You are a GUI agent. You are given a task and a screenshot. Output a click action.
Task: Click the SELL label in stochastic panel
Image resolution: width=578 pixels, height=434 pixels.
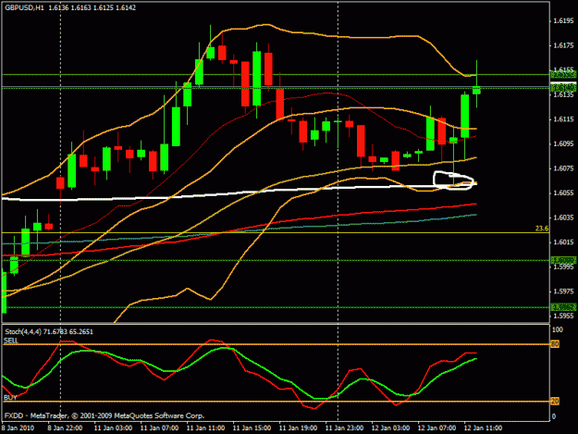pyautogui.click(x=11, y=340)
